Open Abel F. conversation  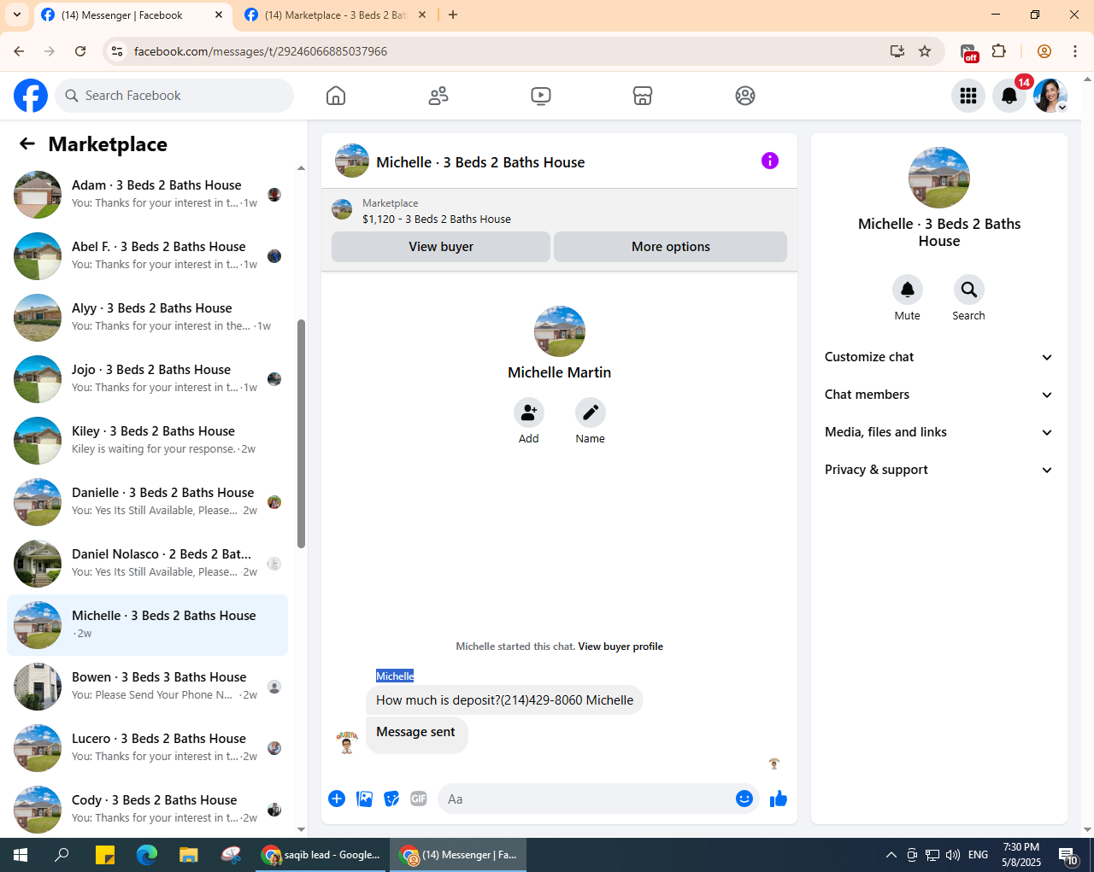coord(147,256)
